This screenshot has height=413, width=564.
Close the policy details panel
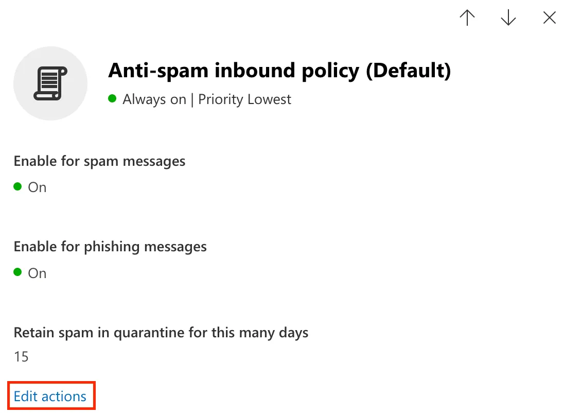click(549, 18)
